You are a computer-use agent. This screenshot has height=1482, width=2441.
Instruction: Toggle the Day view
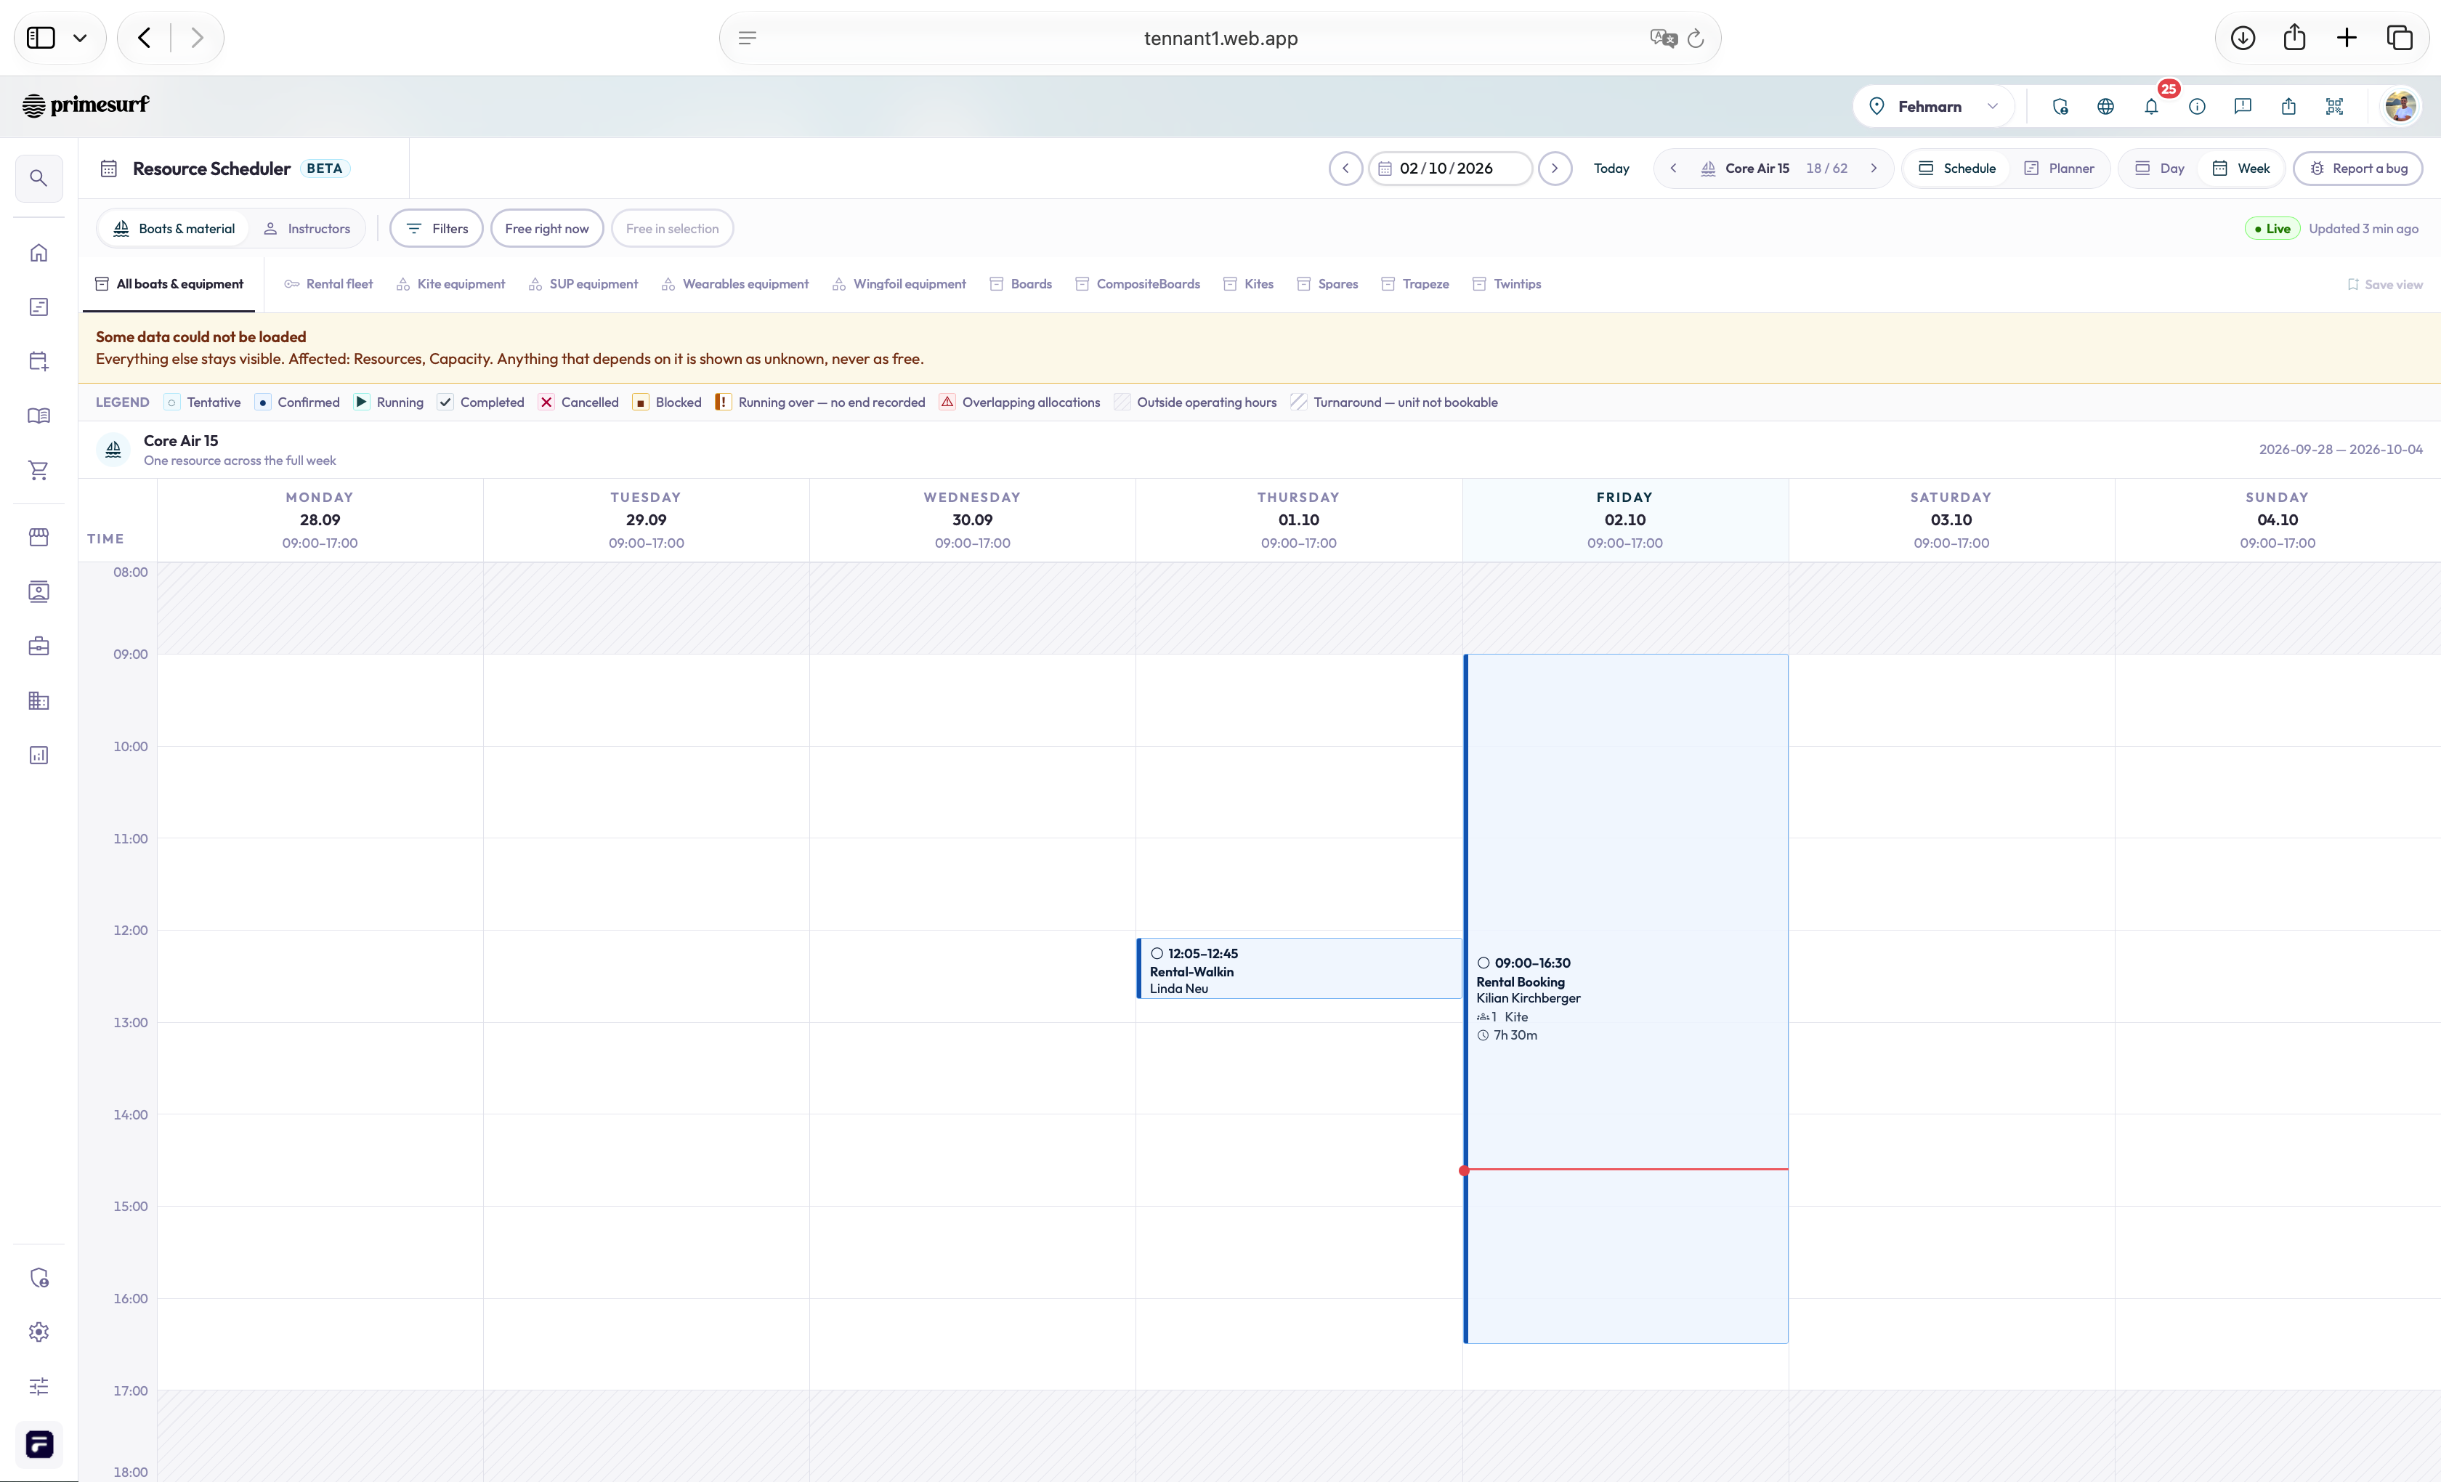coord(2160,169)
